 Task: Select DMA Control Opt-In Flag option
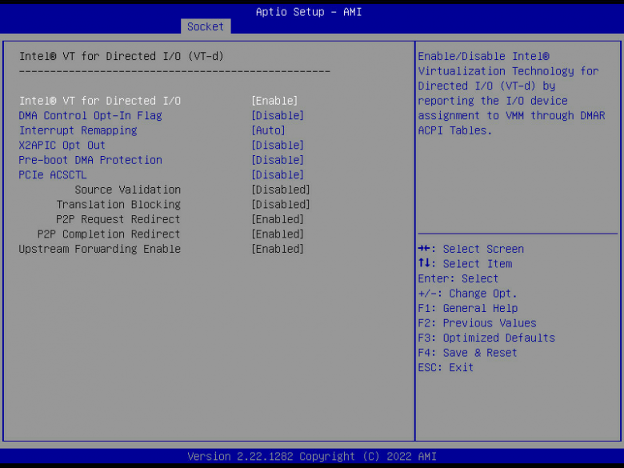[x=90, y=116]
